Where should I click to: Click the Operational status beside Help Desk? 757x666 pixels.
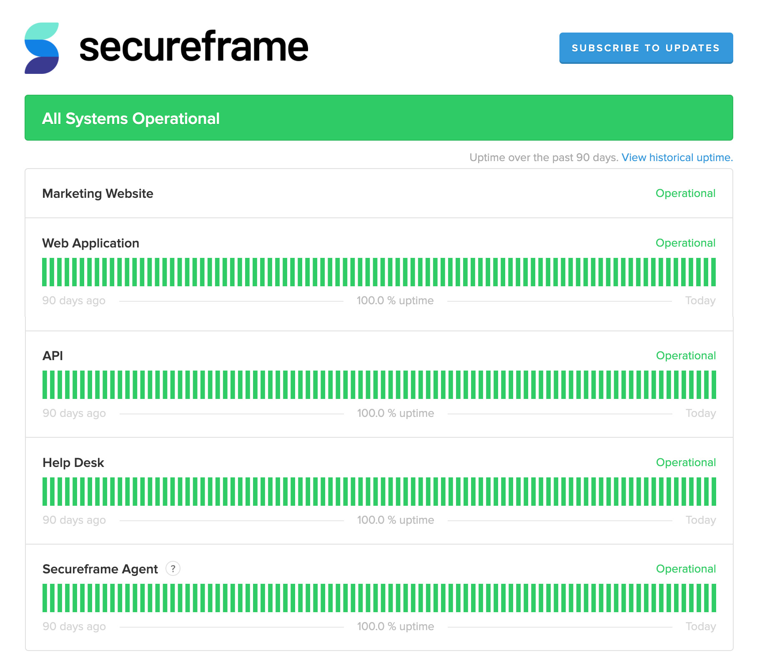coord(686,462)
